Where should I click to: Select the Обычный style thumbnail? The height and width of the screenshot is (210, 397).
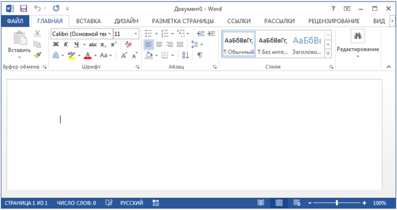point(239,44)
